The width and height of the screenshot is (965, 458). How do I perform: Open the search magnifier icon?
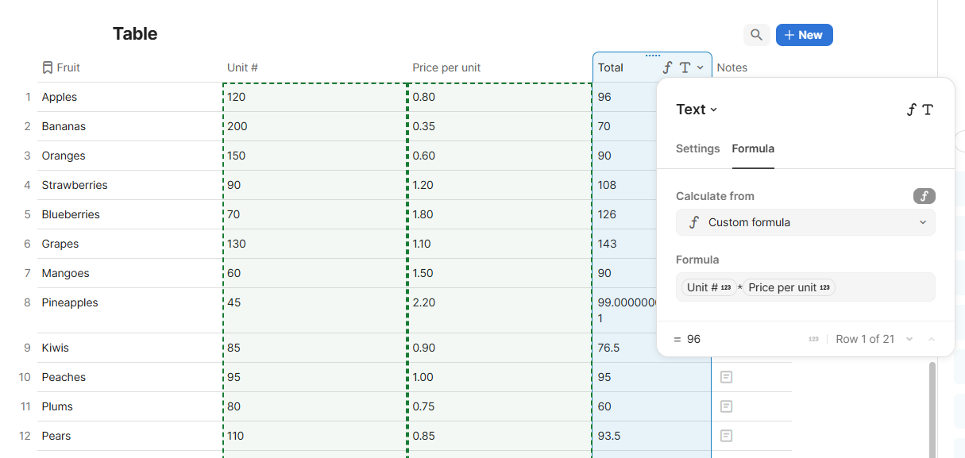click(x=755, y=34)
